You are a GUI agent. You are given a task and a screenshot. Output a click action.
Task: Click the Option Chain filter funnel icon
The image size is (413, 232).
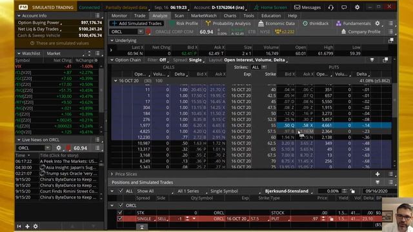pos(372,60)
